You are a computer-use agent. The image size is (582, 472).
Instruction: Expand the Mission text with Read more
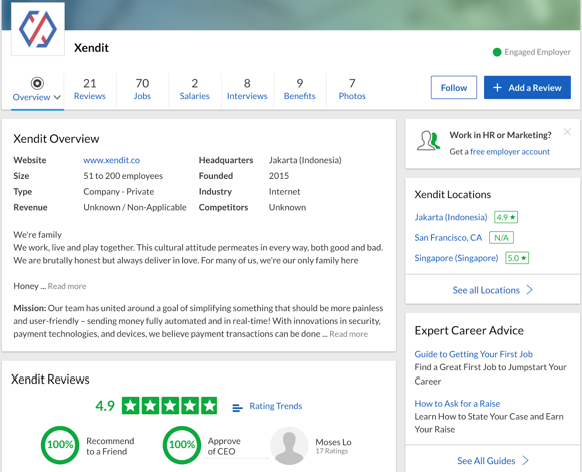(348, 334)
